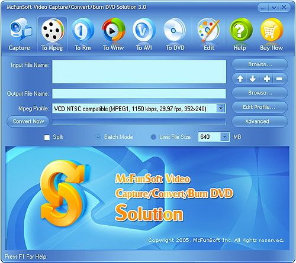The height and width of the screenshot is (263, 296).
Task: Switch to the To Rm converter
Action: tap(83, 34)
